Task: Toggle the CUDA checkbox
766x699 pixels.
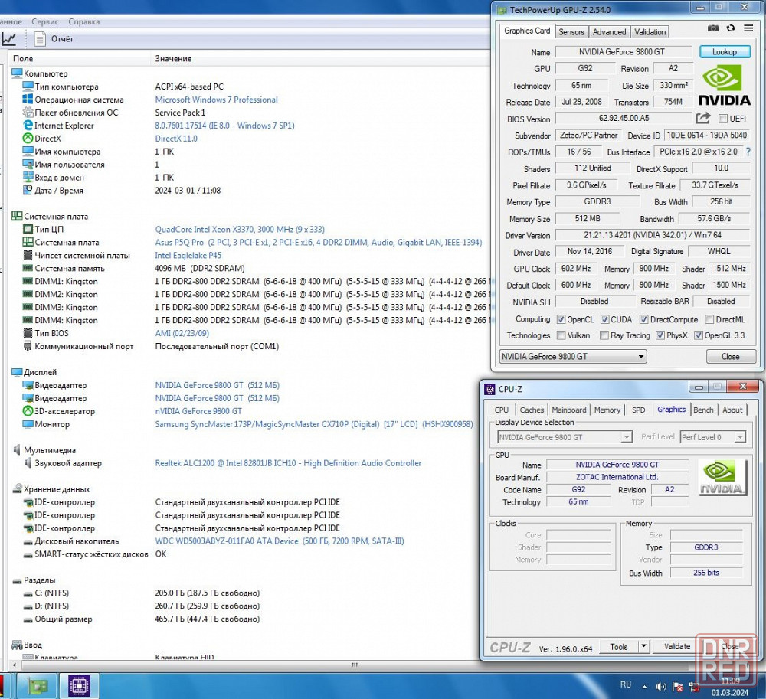Action: [x=605, y=319]
